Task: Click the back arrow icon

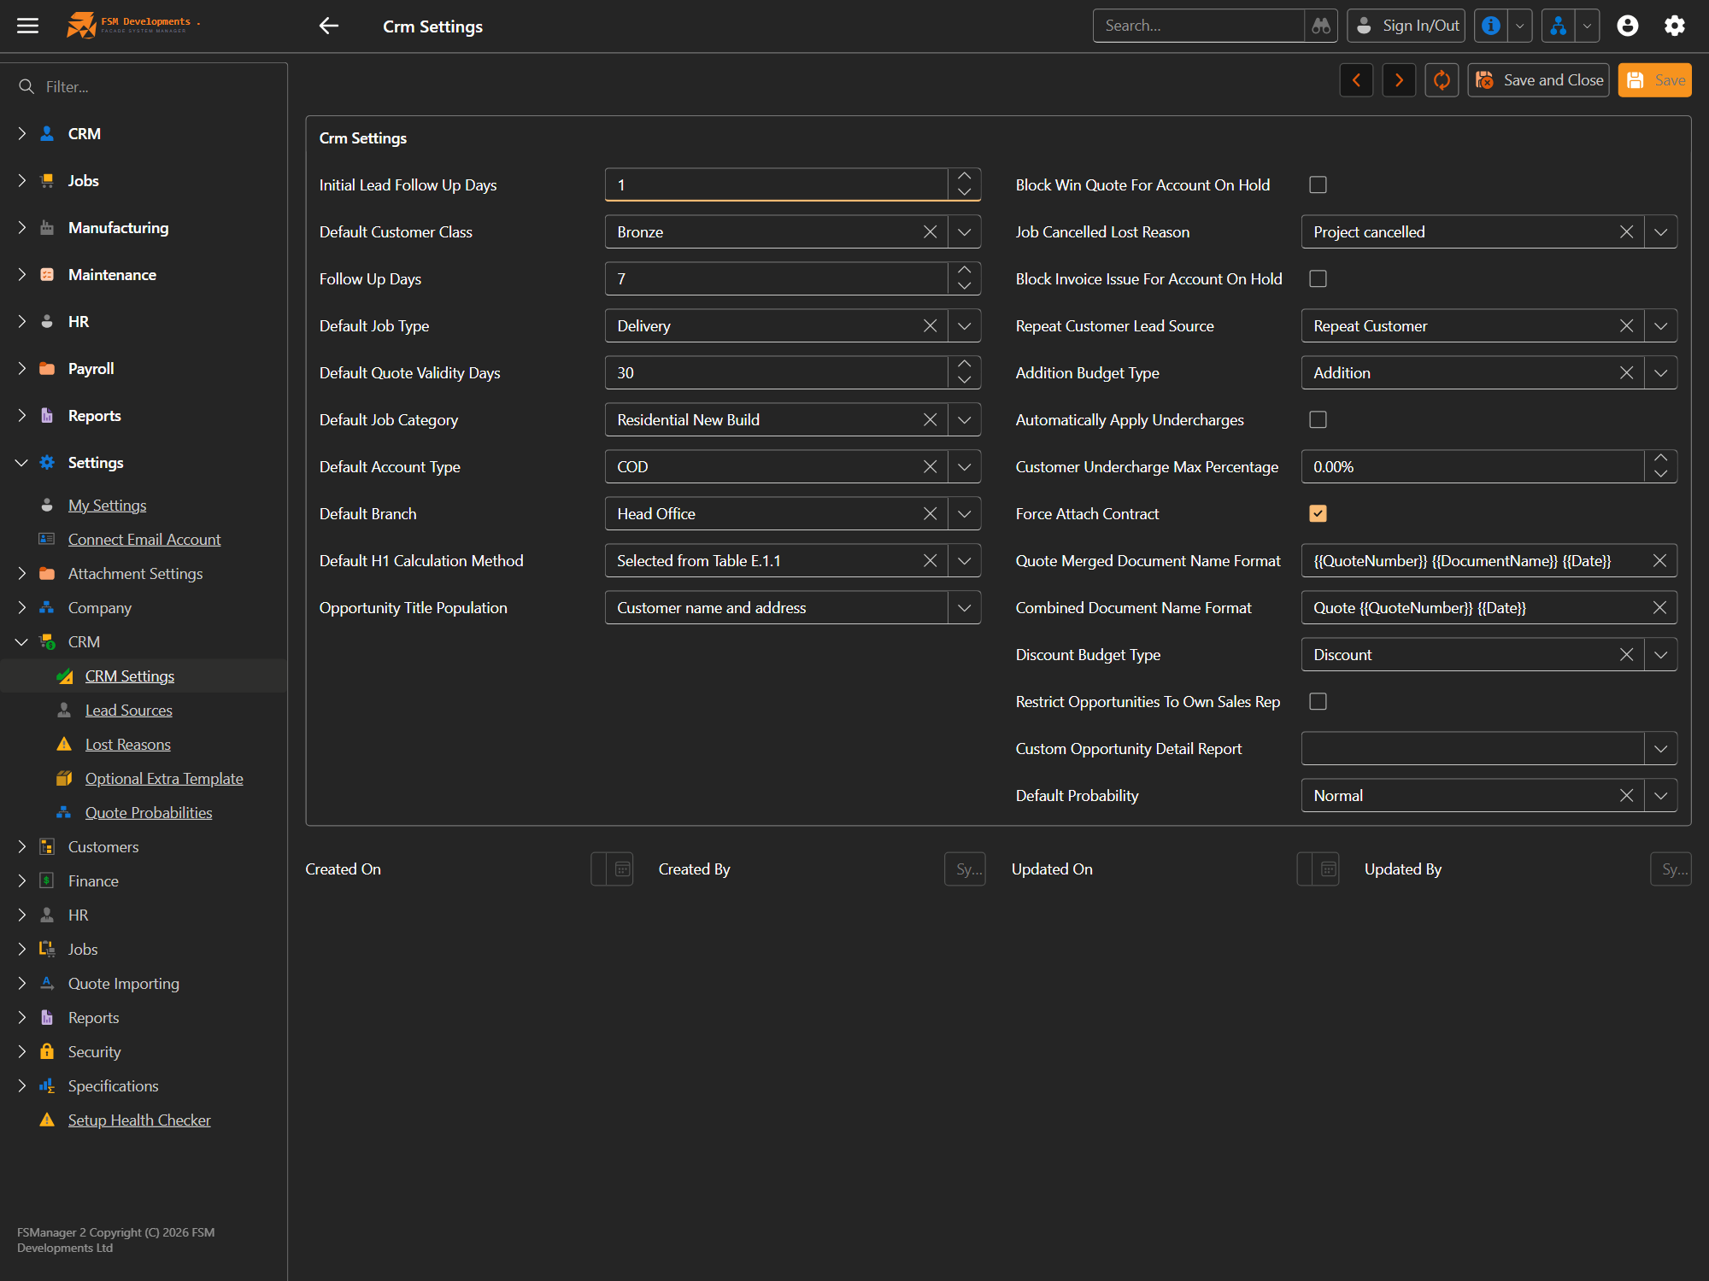Action: tap(329, 26)
